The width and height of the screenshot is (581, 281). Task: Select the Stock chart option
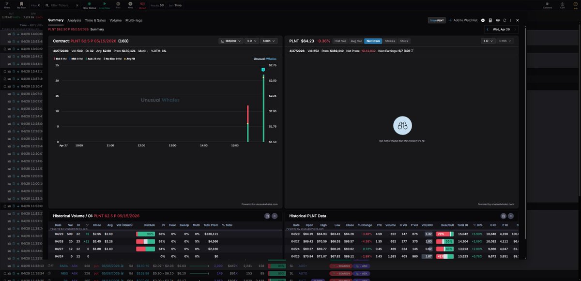(x=404, y=41)
